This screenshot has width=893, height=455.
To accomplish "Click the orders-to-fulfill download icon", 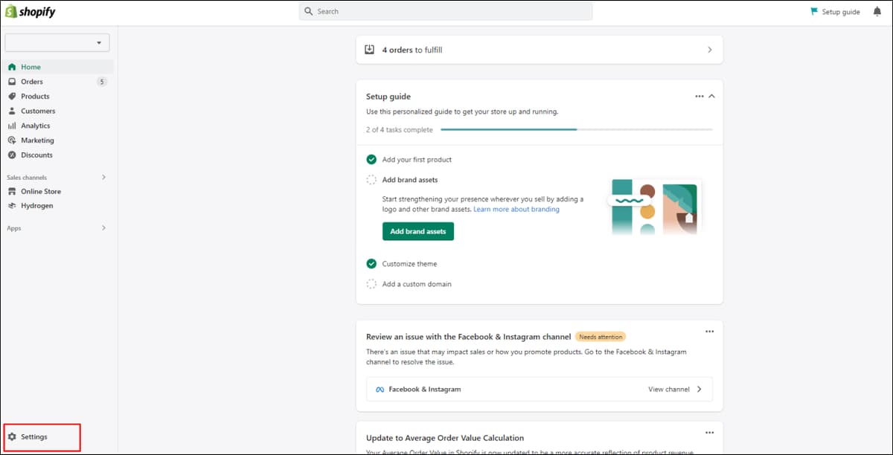I will pyautogui.click(x=370, y=50).
